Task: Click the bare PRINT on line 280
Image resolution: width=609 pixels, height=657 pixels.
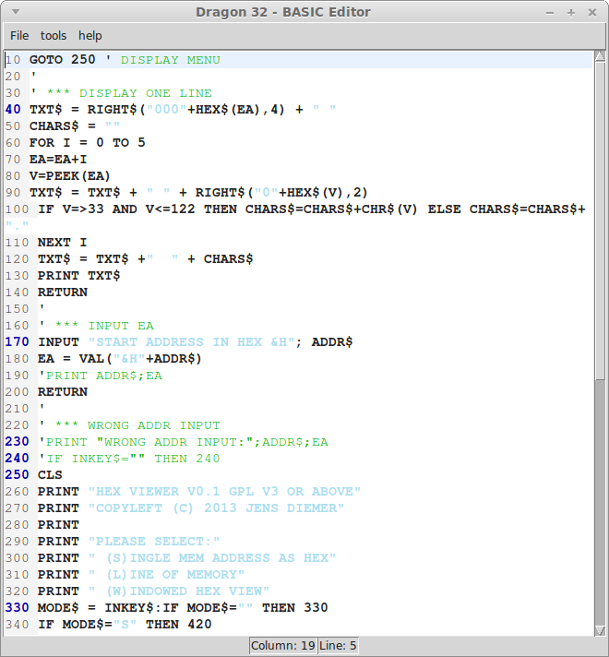Action: [58, 525]
